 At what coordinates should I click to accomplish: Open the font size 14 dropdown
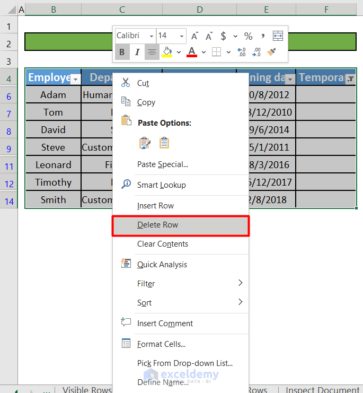click(182, 36)
